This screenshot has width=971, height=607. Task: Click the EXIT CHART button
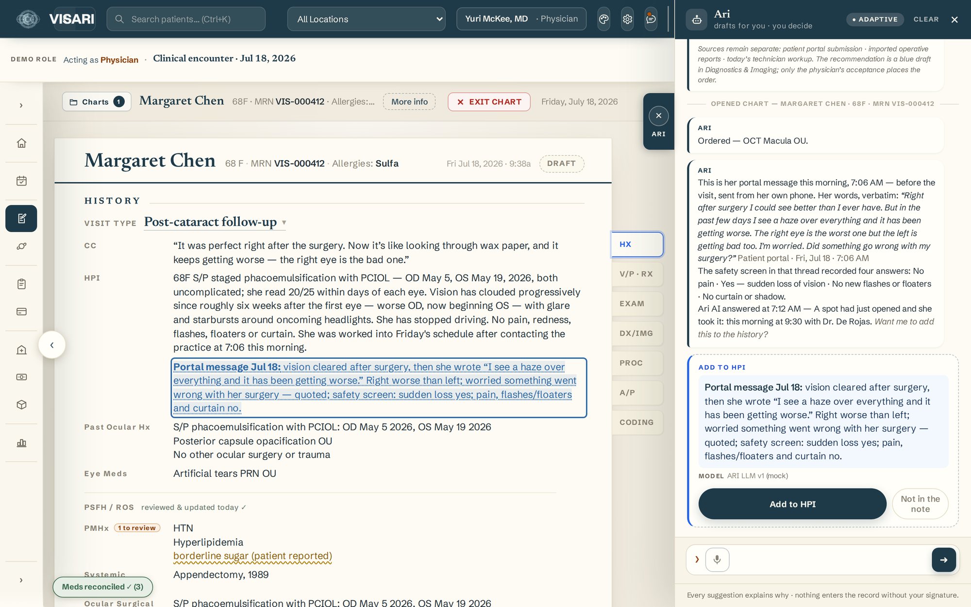(489, 102)
